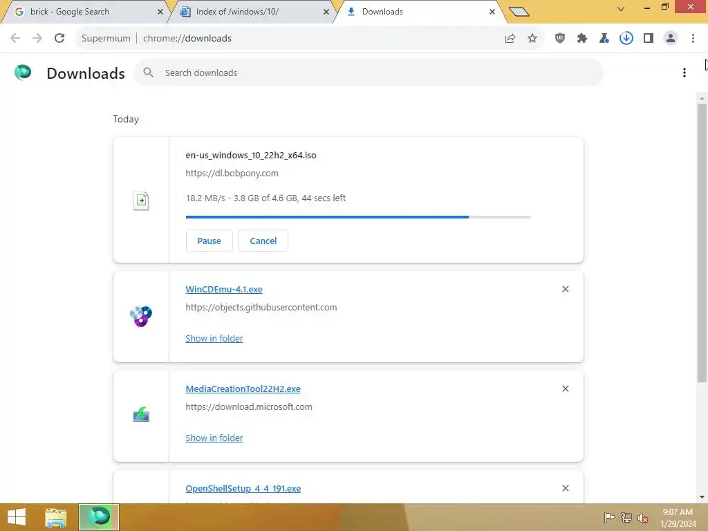The width and height of the screenshot is (708, 531).
Task: Click the share page icon in address bar
Action: (510, 39)
